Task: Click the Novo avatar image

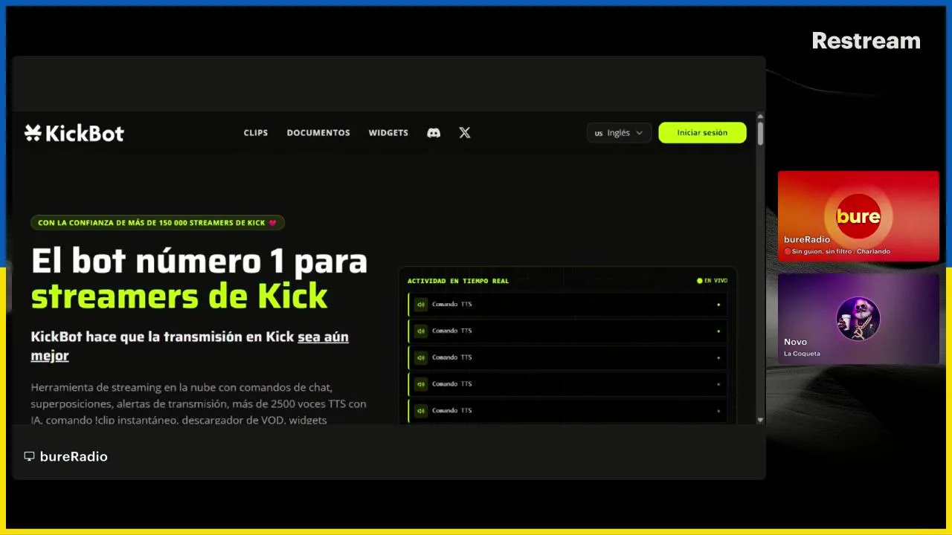Action: coord(858,319)
